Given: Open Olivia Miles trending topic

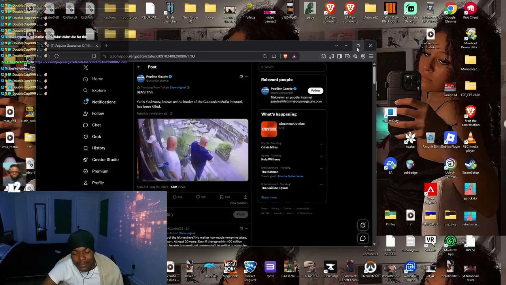Looking at the screenshot, I should coord(269,147).
